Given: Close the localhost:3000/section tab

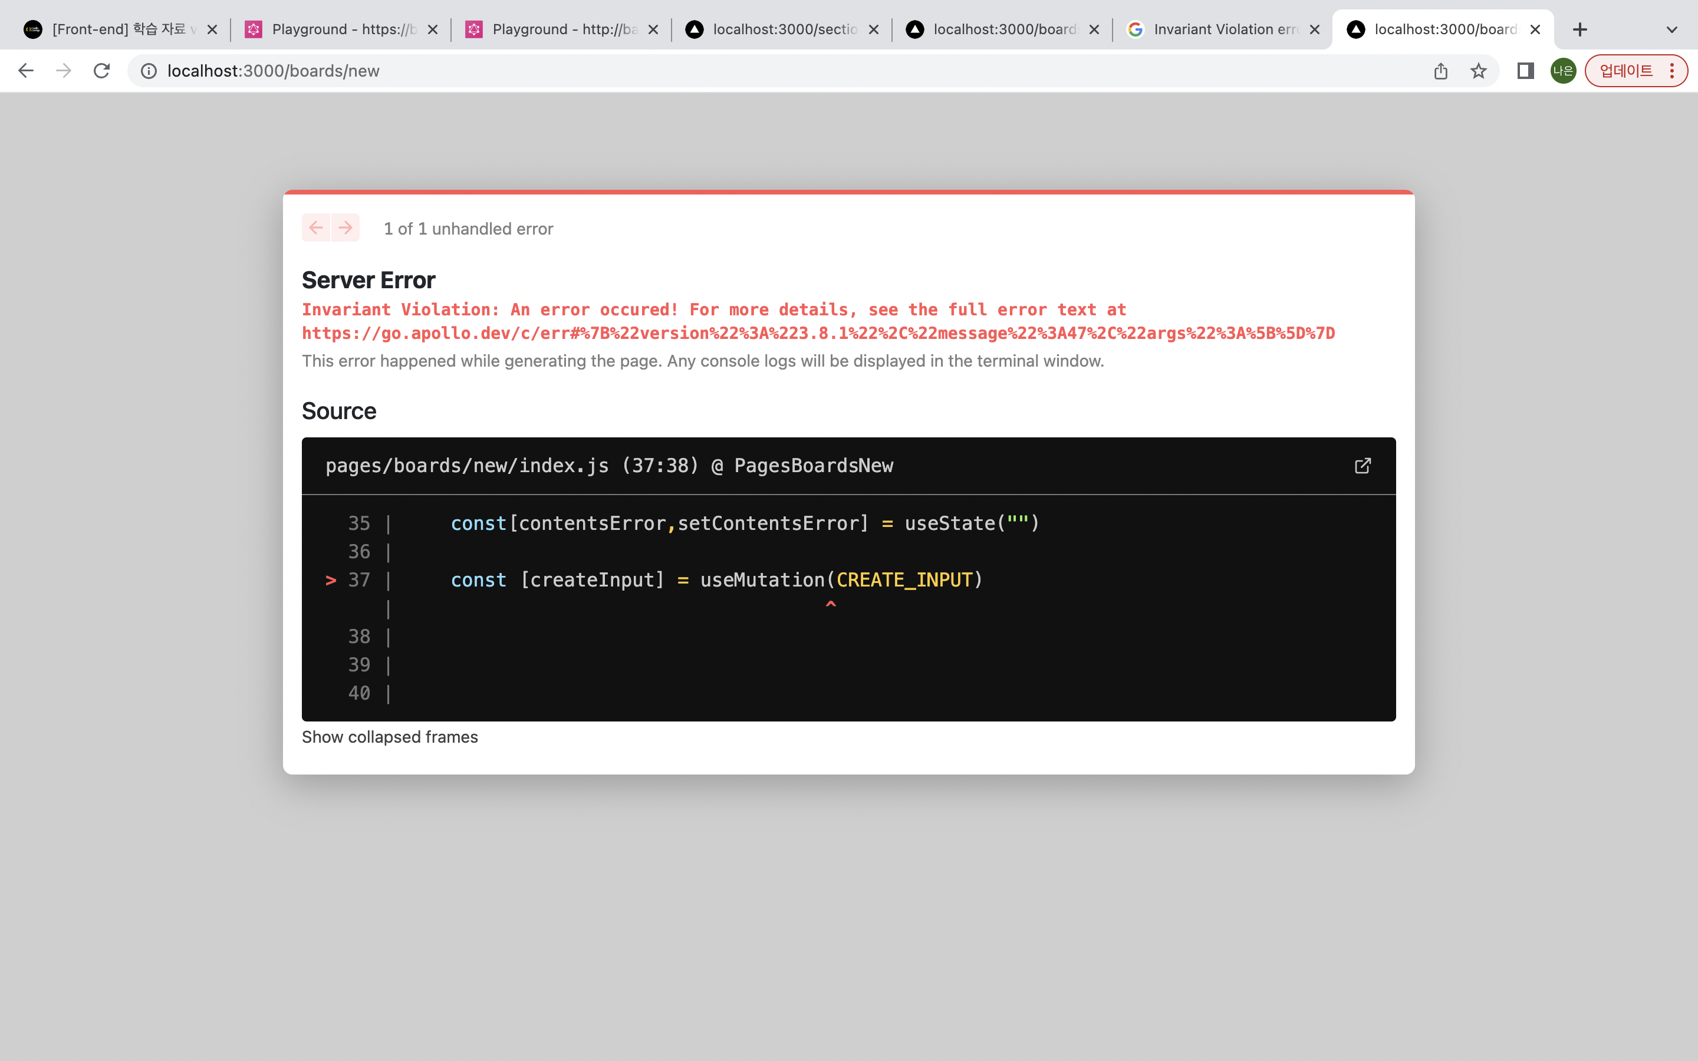Looking at the screenshot, I should 874,29.
